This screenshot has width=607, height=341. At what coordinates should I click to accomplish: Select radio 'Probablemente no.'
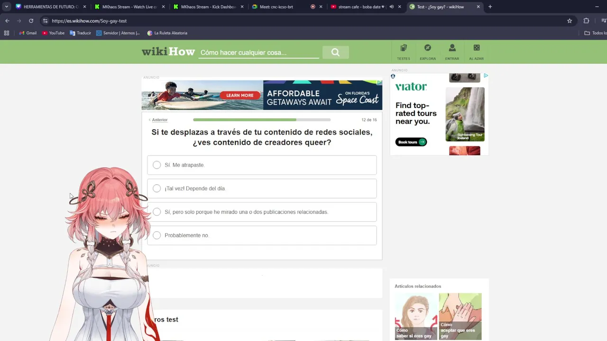157,235
